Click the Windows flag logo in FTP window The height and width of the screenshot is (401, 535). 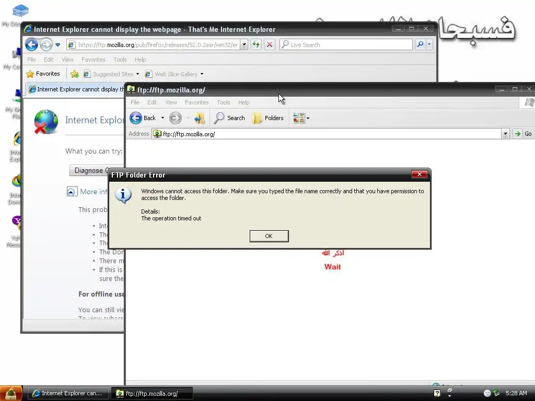point(529,102)
